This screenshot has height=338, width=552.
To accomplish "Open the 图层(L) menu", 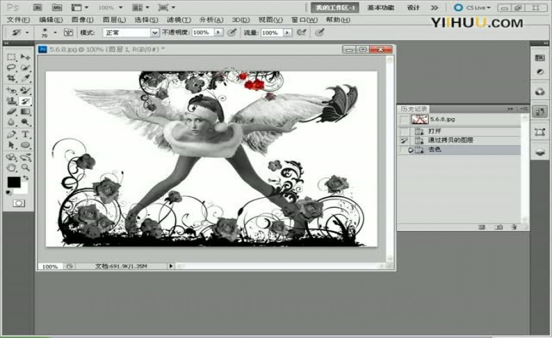I will 114,20.
